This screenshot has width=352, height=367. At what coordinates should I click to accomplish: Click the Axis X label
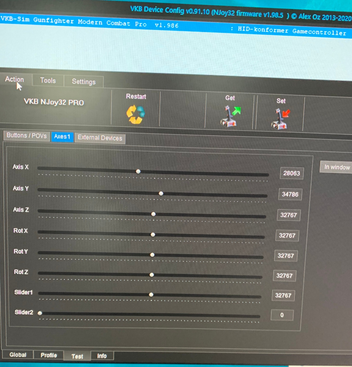(x=21, y=167)
